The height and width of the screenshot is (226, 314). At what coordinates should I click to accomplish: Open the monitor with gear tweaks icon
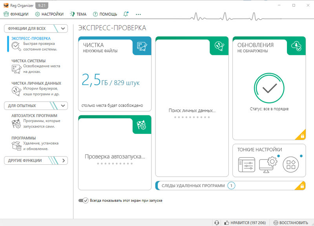point(268,165)
